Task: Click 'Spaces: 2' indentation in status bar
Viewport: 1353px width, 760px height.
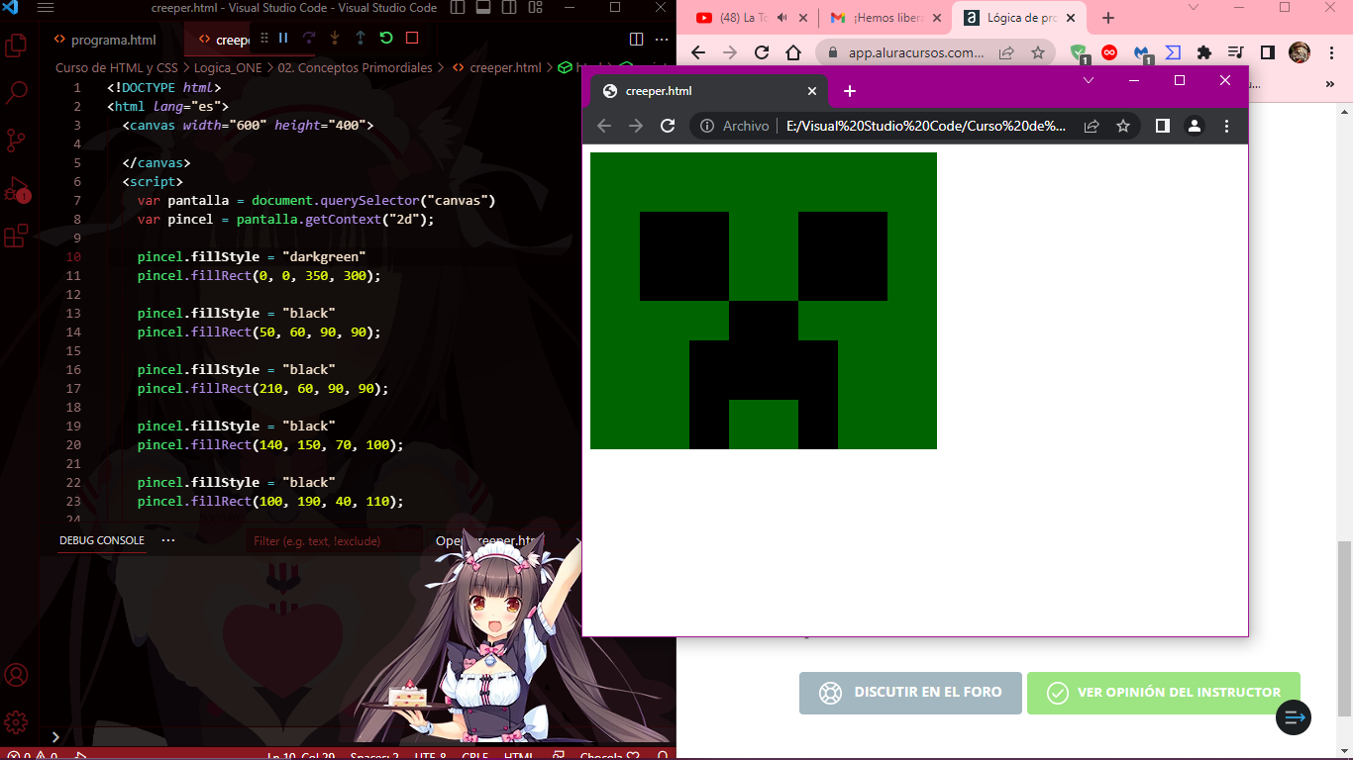Action: pos(376,756)
